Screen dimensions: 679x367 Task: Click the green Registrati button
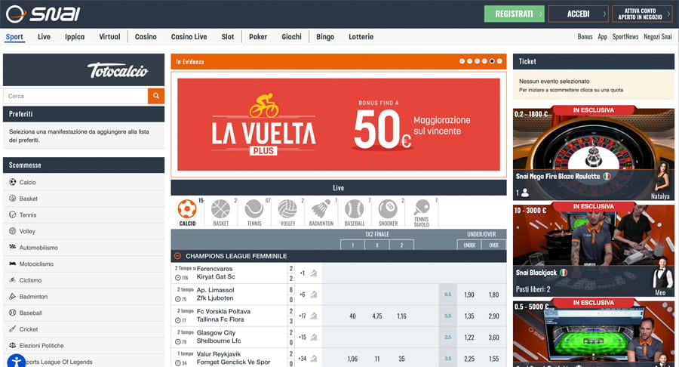tap(514, 14)
